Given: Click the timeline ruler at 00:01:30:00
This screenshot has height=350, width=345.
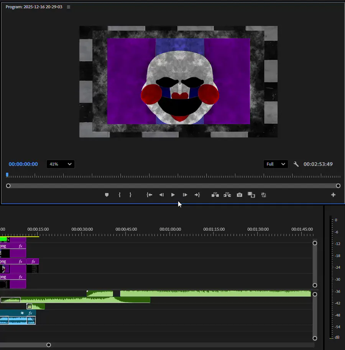Looking at the screenshot, I should tap(258, 229).
